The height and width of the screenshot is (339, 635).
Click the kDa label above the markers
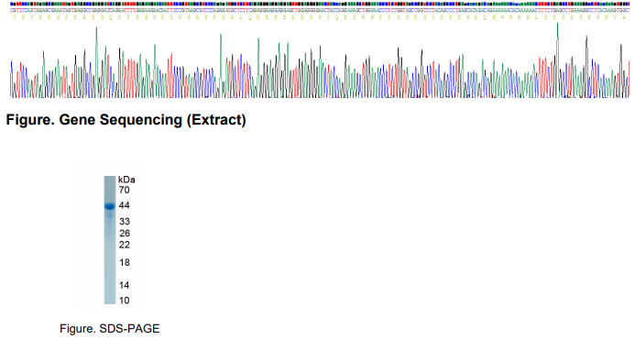point(126,180)
